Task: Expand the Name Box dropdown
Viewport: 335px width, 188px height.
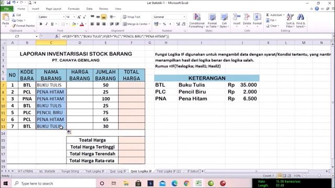Action: (x=37, y=37)
